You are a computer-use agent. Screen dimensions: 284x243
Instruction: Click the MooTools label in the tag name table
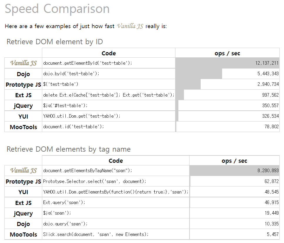click(x=23, y=235)
